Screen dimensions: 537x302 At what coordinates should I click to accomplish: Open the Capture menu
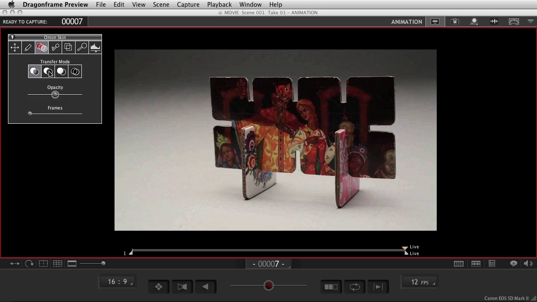[188, 5]
